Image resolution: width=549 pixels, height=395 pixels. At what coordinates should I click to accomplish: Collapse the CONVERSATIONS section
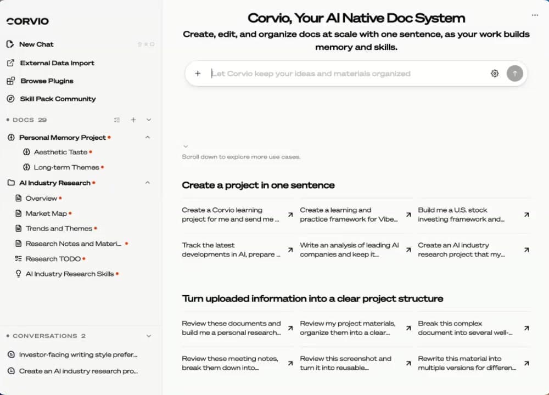coord(148,336)
